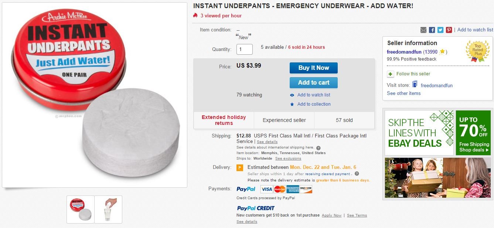This screenshot has width=494, height=228.
Task: Click Add to collection star link
Action: click(x=314, y=104)
